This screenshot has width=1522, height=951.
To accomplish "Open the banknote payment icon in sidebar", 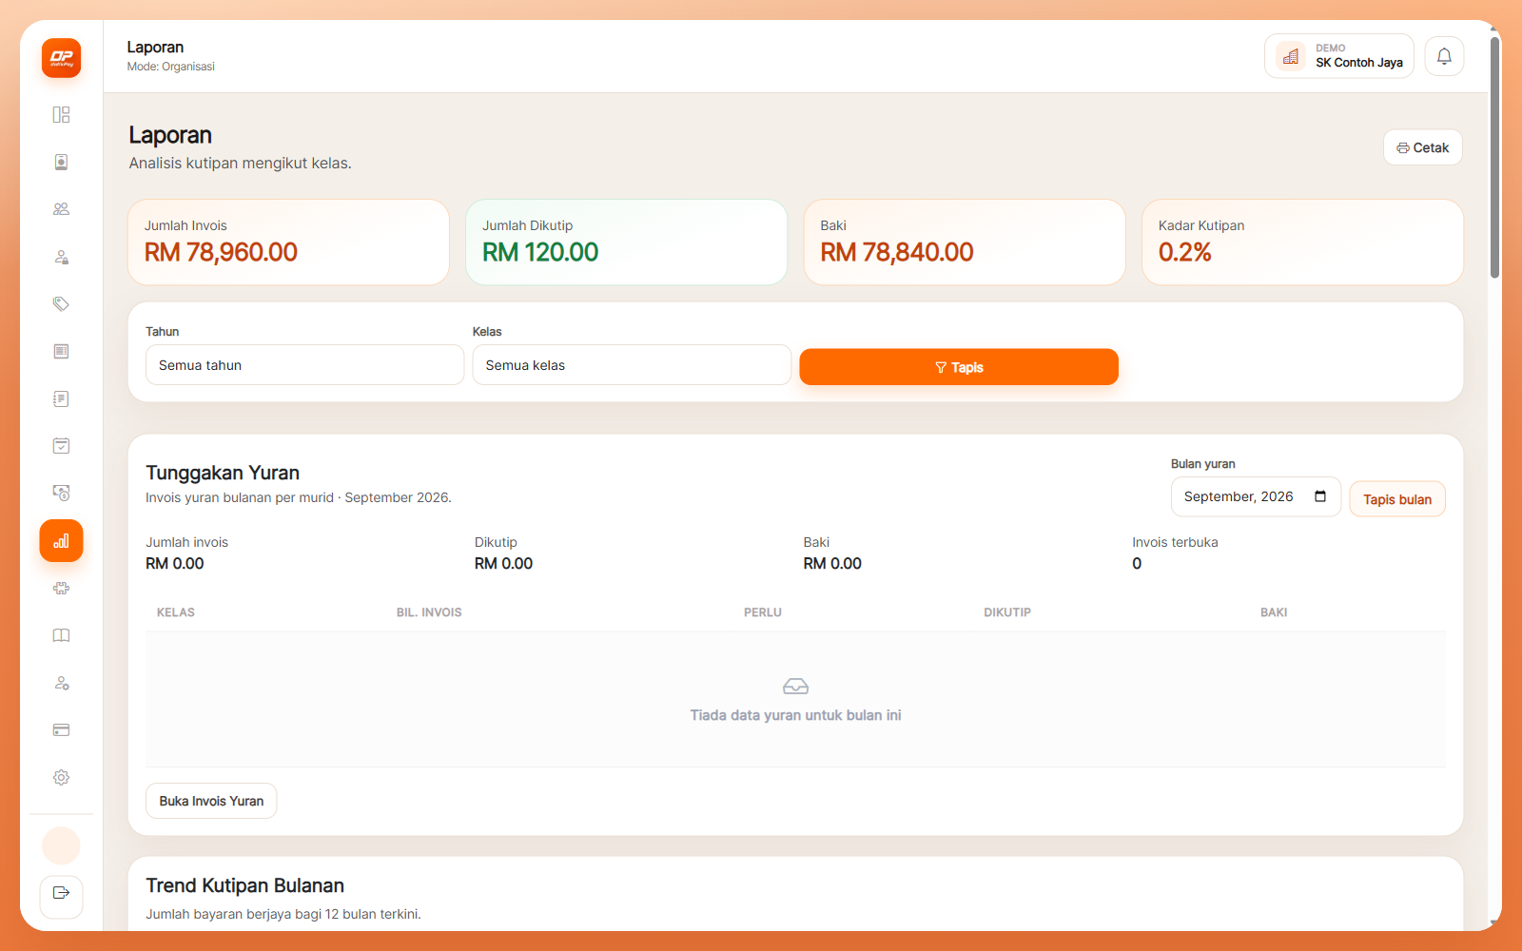I will [x=61, y=494].
